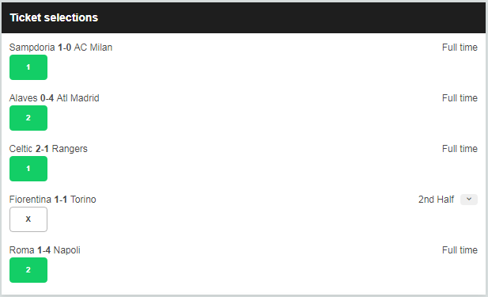Expand the chevron beside 2nd Half
The image size is (488, 297).
point(469,200)
